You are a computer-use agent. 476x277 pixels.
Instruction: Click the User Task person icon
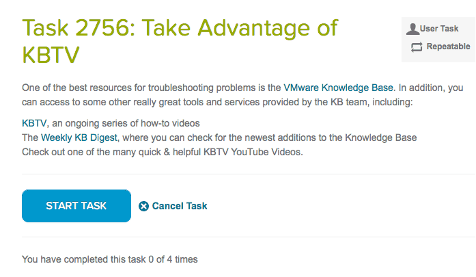pyautogui.click(x=412, y=29)
